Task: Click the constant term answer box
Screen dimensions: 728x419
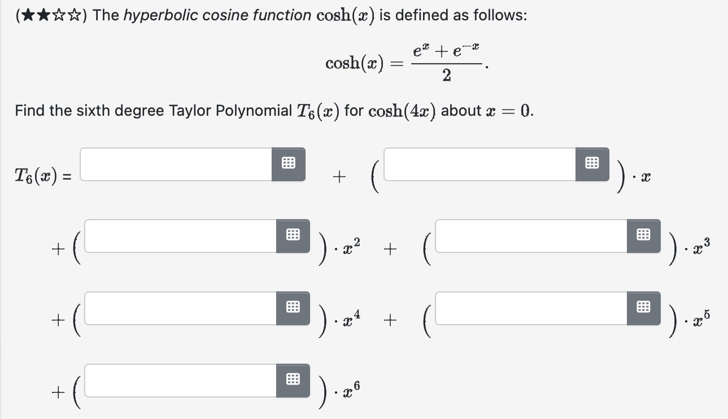Action: 175,164
